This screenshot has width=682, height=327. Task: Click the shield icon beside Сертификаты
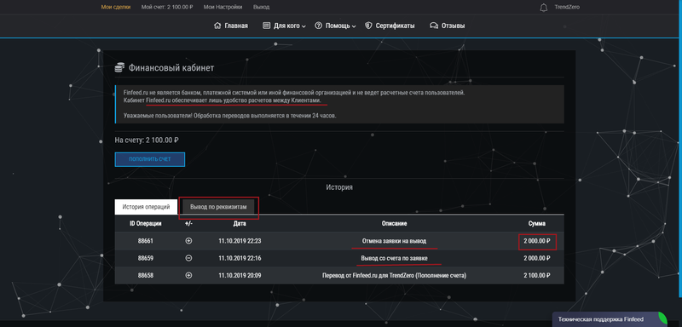tap(368, 26)
